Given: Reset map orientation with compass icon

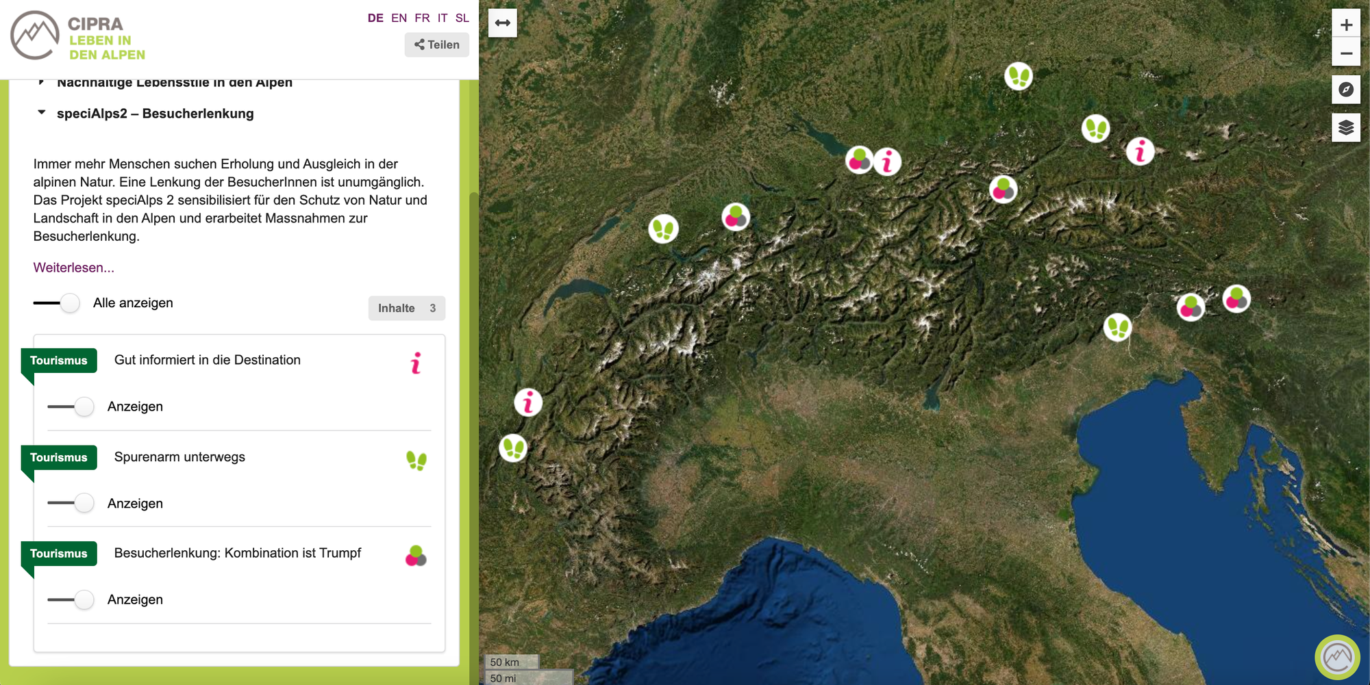Looking at the screenshot, I should tap(1345, 90).
